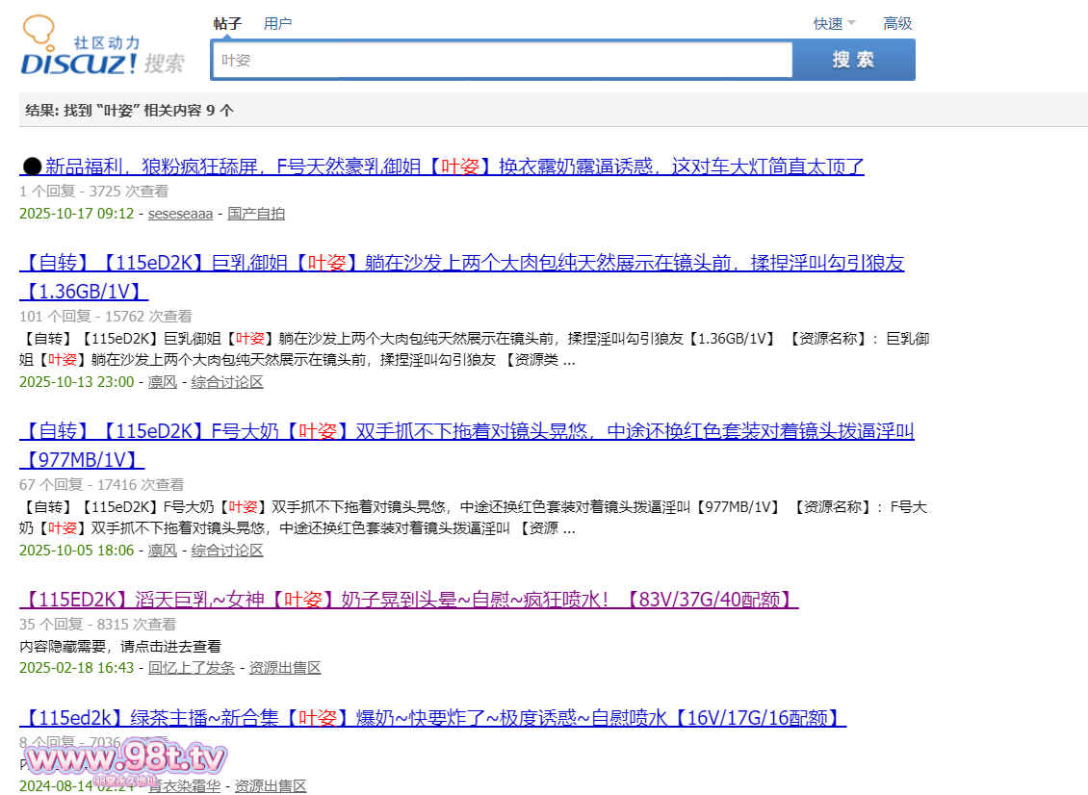The width and height of the screenshot is (1088, 795).
Task: Open author 回忆上了发条's profile
Action: pyautogui.click(x=191, y=668)
